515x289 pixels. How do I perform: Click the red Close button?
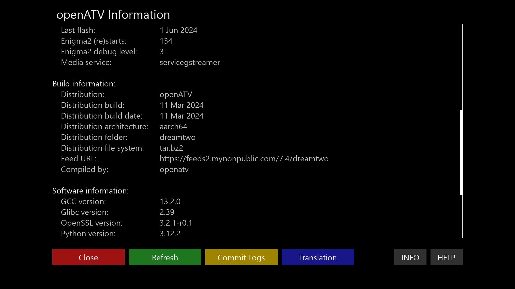pyautogui.click(x=89, y=257)
